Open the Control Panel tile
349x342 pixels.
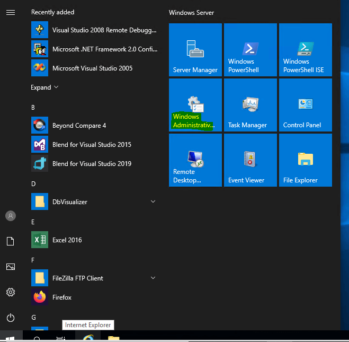coord(306,104)
